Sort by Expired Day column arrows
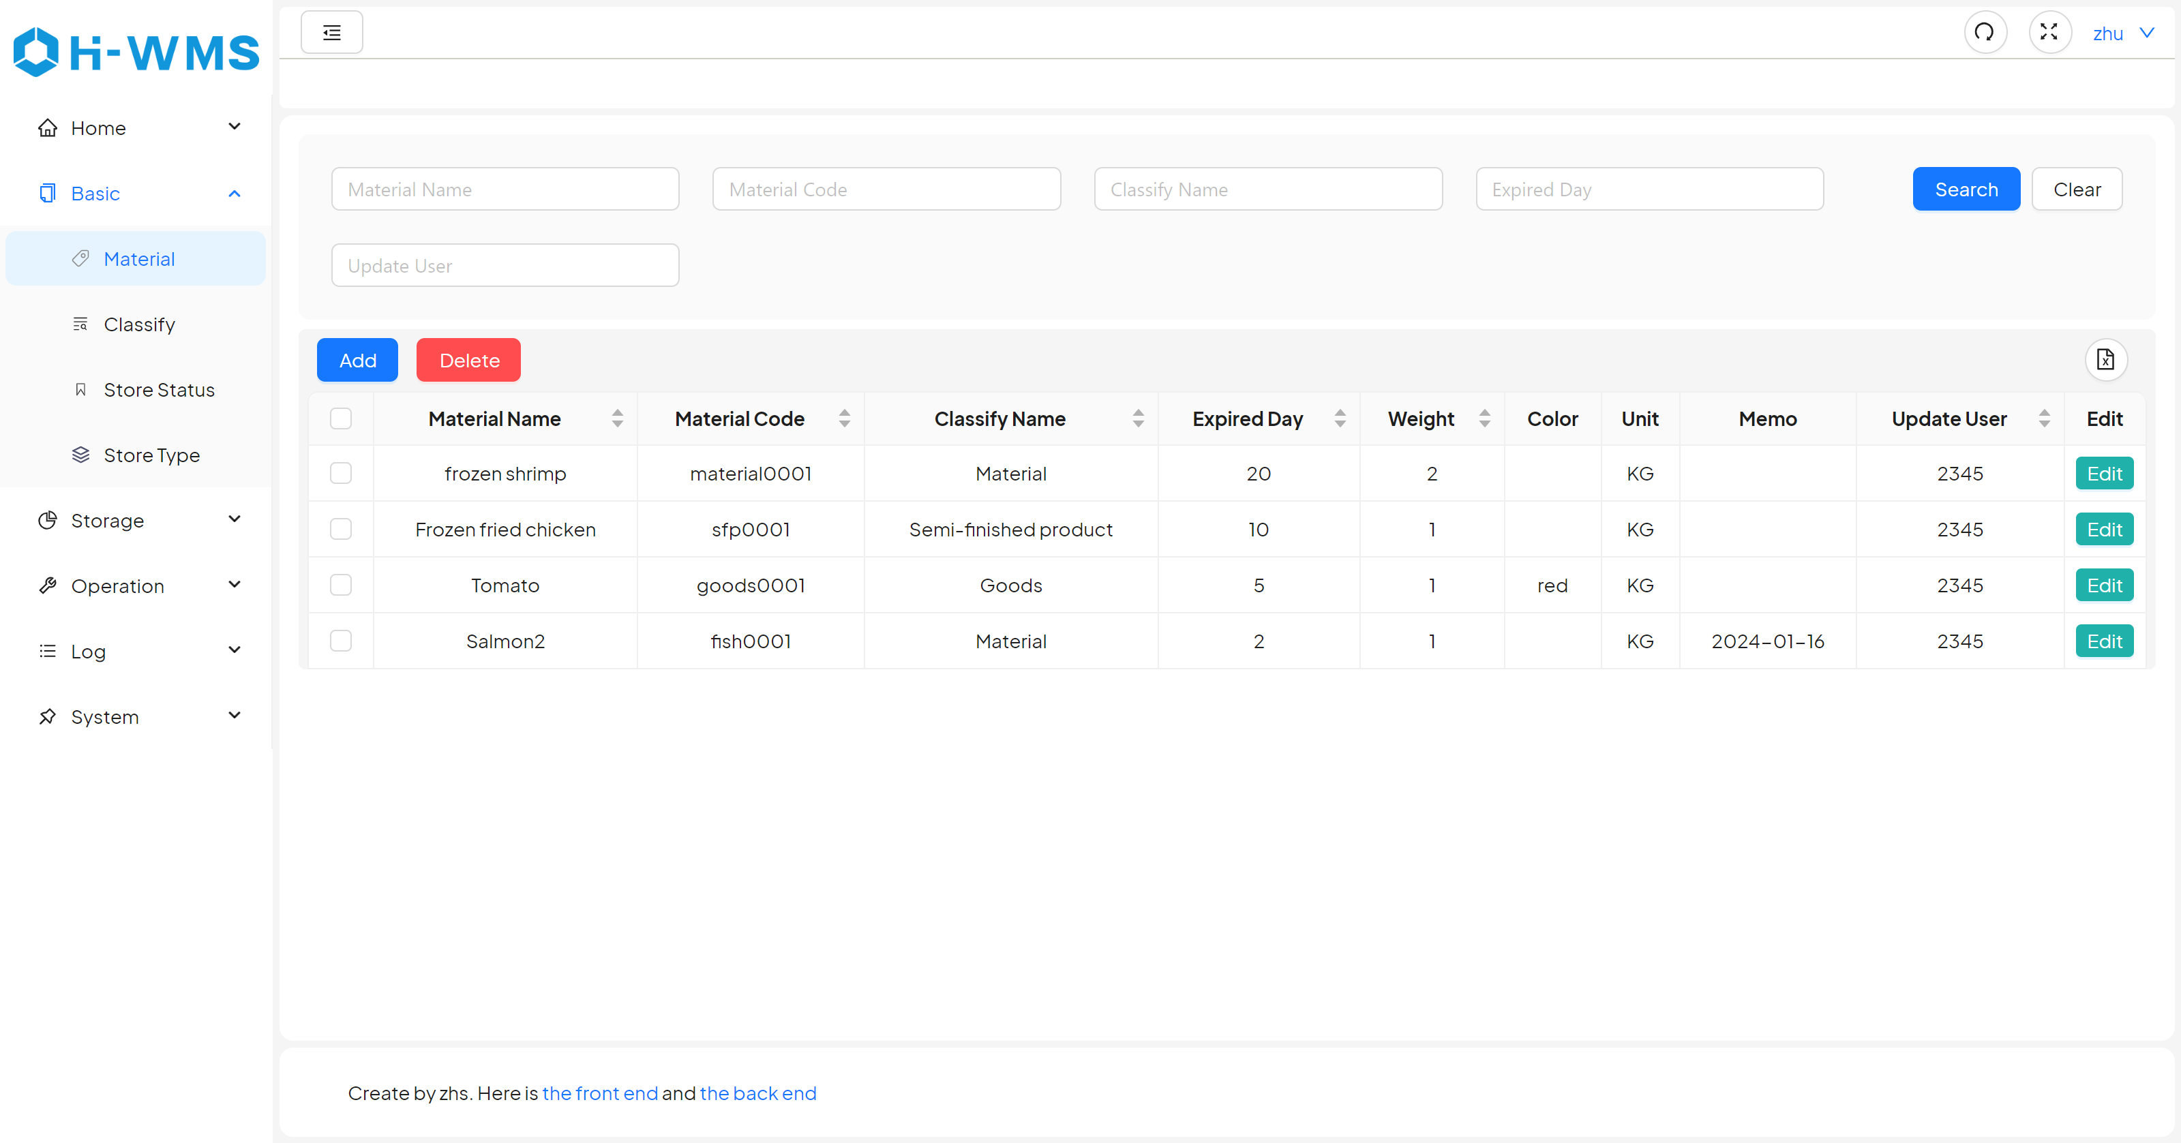The width and height of the screenshot is (2181, 1143). 1340,418
